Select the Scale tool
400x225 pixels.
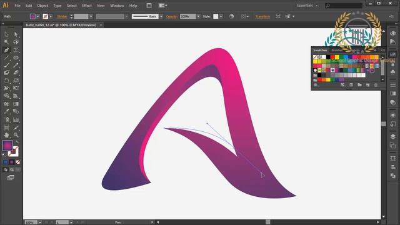coord(16,81)
